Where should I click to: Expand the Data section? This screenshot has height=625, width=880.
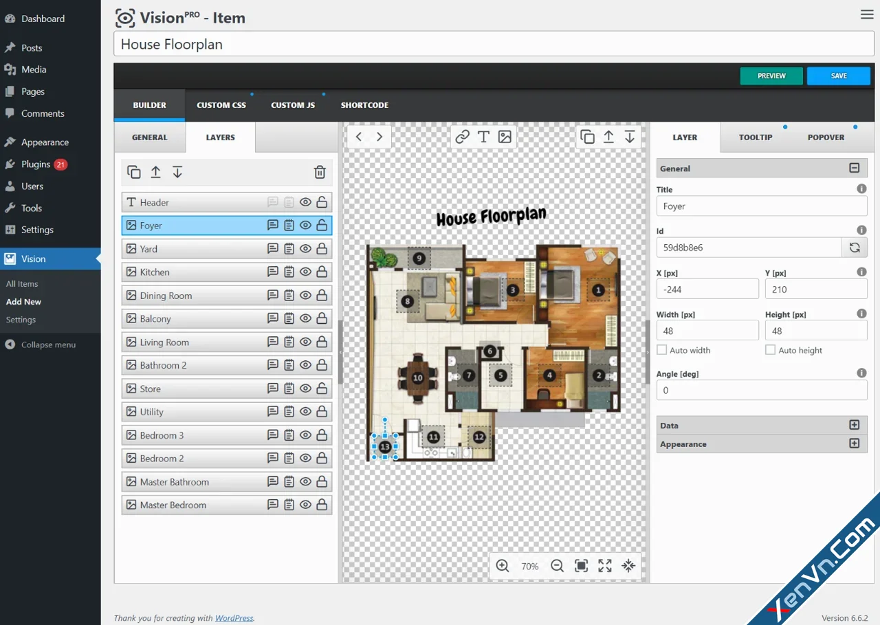click(x=855, y=426)
